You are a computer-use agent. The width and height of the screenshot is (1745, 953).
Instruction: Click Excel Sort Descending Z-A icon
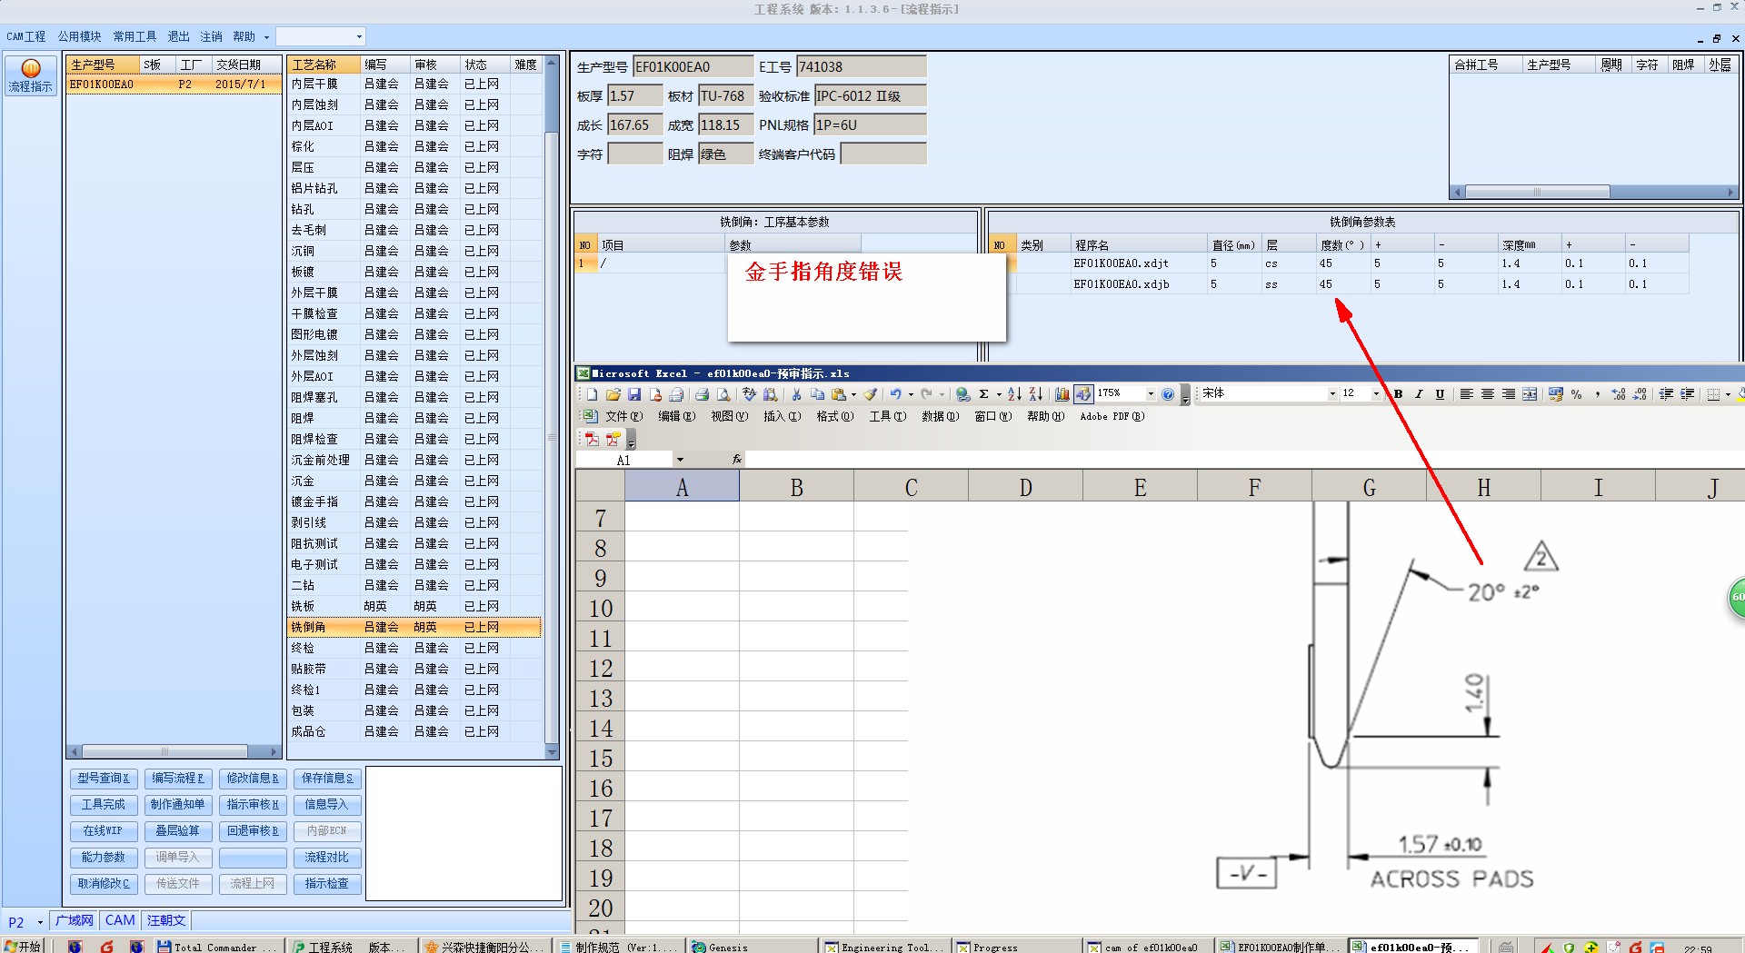click(1036, 394)
